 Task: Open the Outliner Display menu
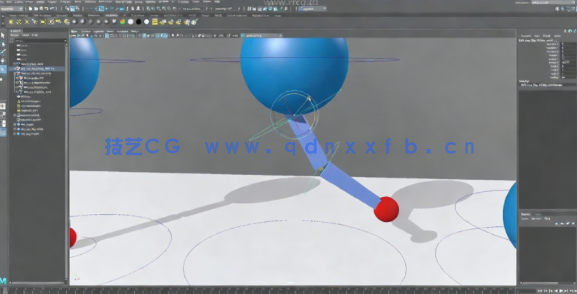point(15,35)
